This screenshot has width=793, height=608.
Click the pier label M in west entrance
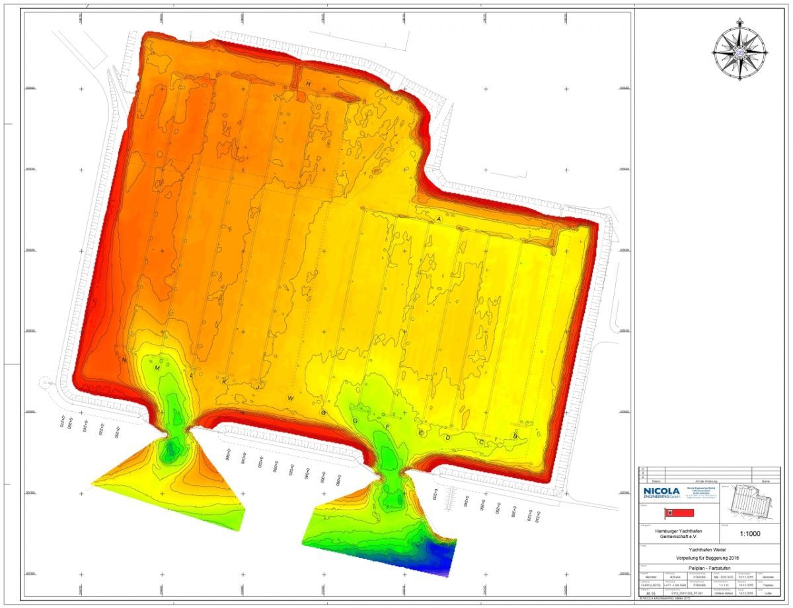157,368
